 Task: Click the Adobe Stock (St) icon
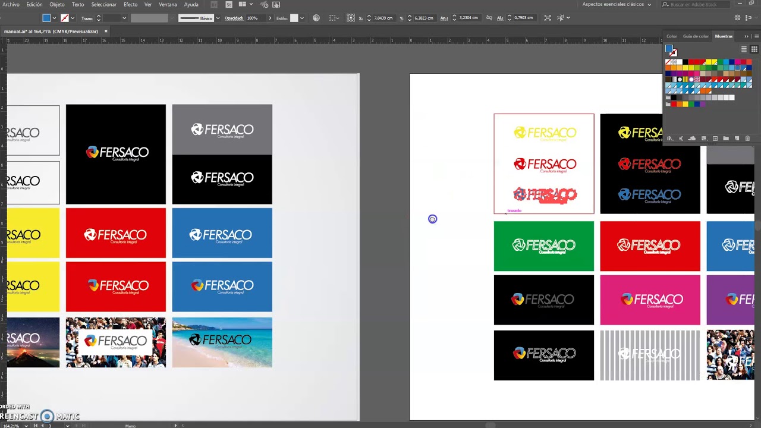(x=228, y=4)
